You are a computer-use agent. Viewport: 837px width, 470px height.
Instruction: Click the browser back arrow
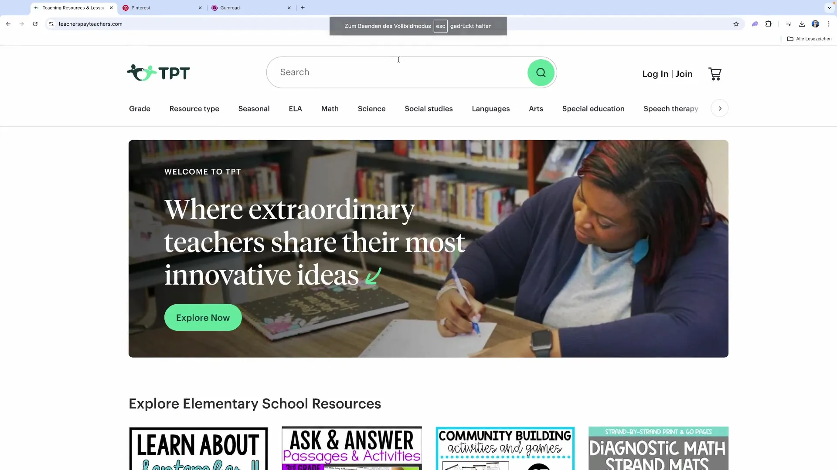tap(8, 24)
